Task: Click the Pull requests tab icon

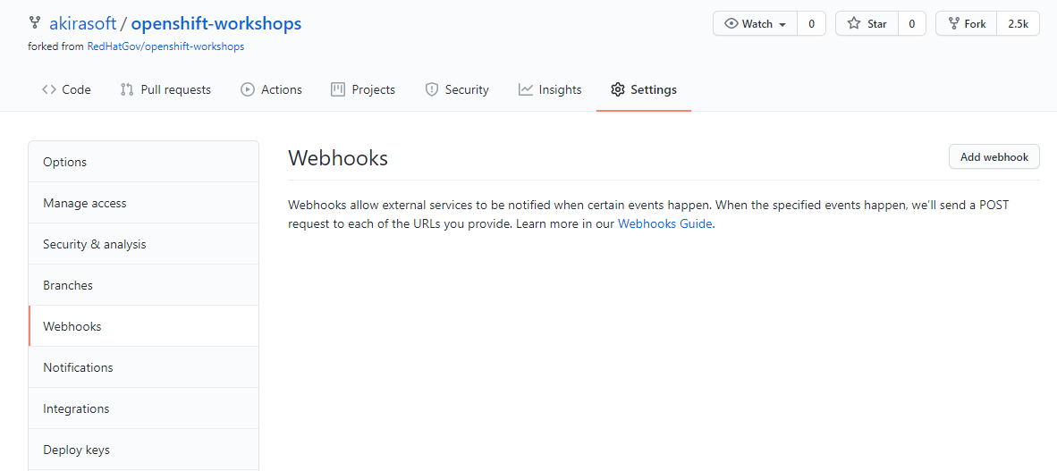Action: coord(127,89)
